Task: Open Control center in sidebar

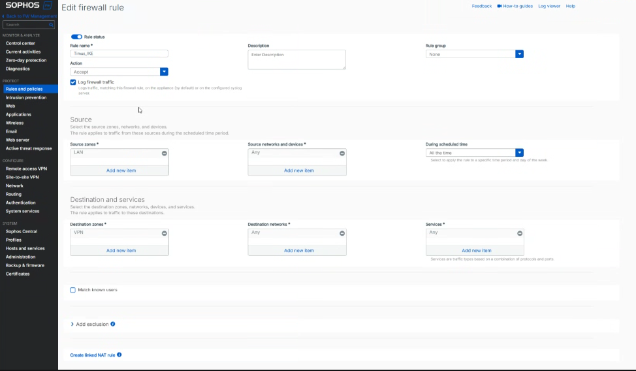Action: pyautogui.click(x=20, y=43)
